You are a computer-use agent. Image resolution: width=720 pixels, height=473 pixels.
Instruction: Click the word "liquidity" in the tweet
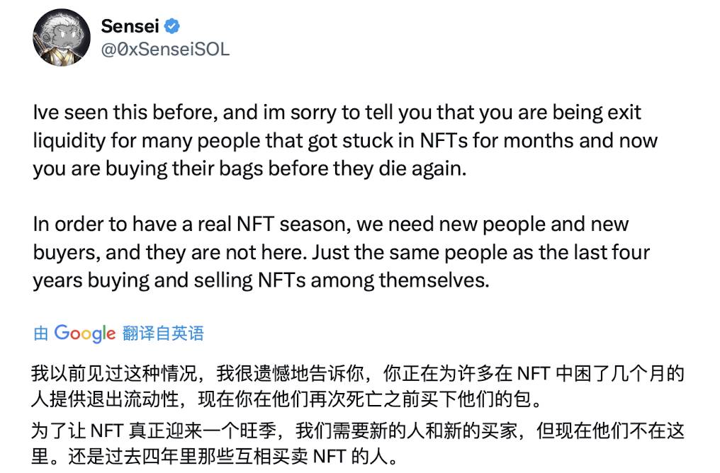(69, 140)
